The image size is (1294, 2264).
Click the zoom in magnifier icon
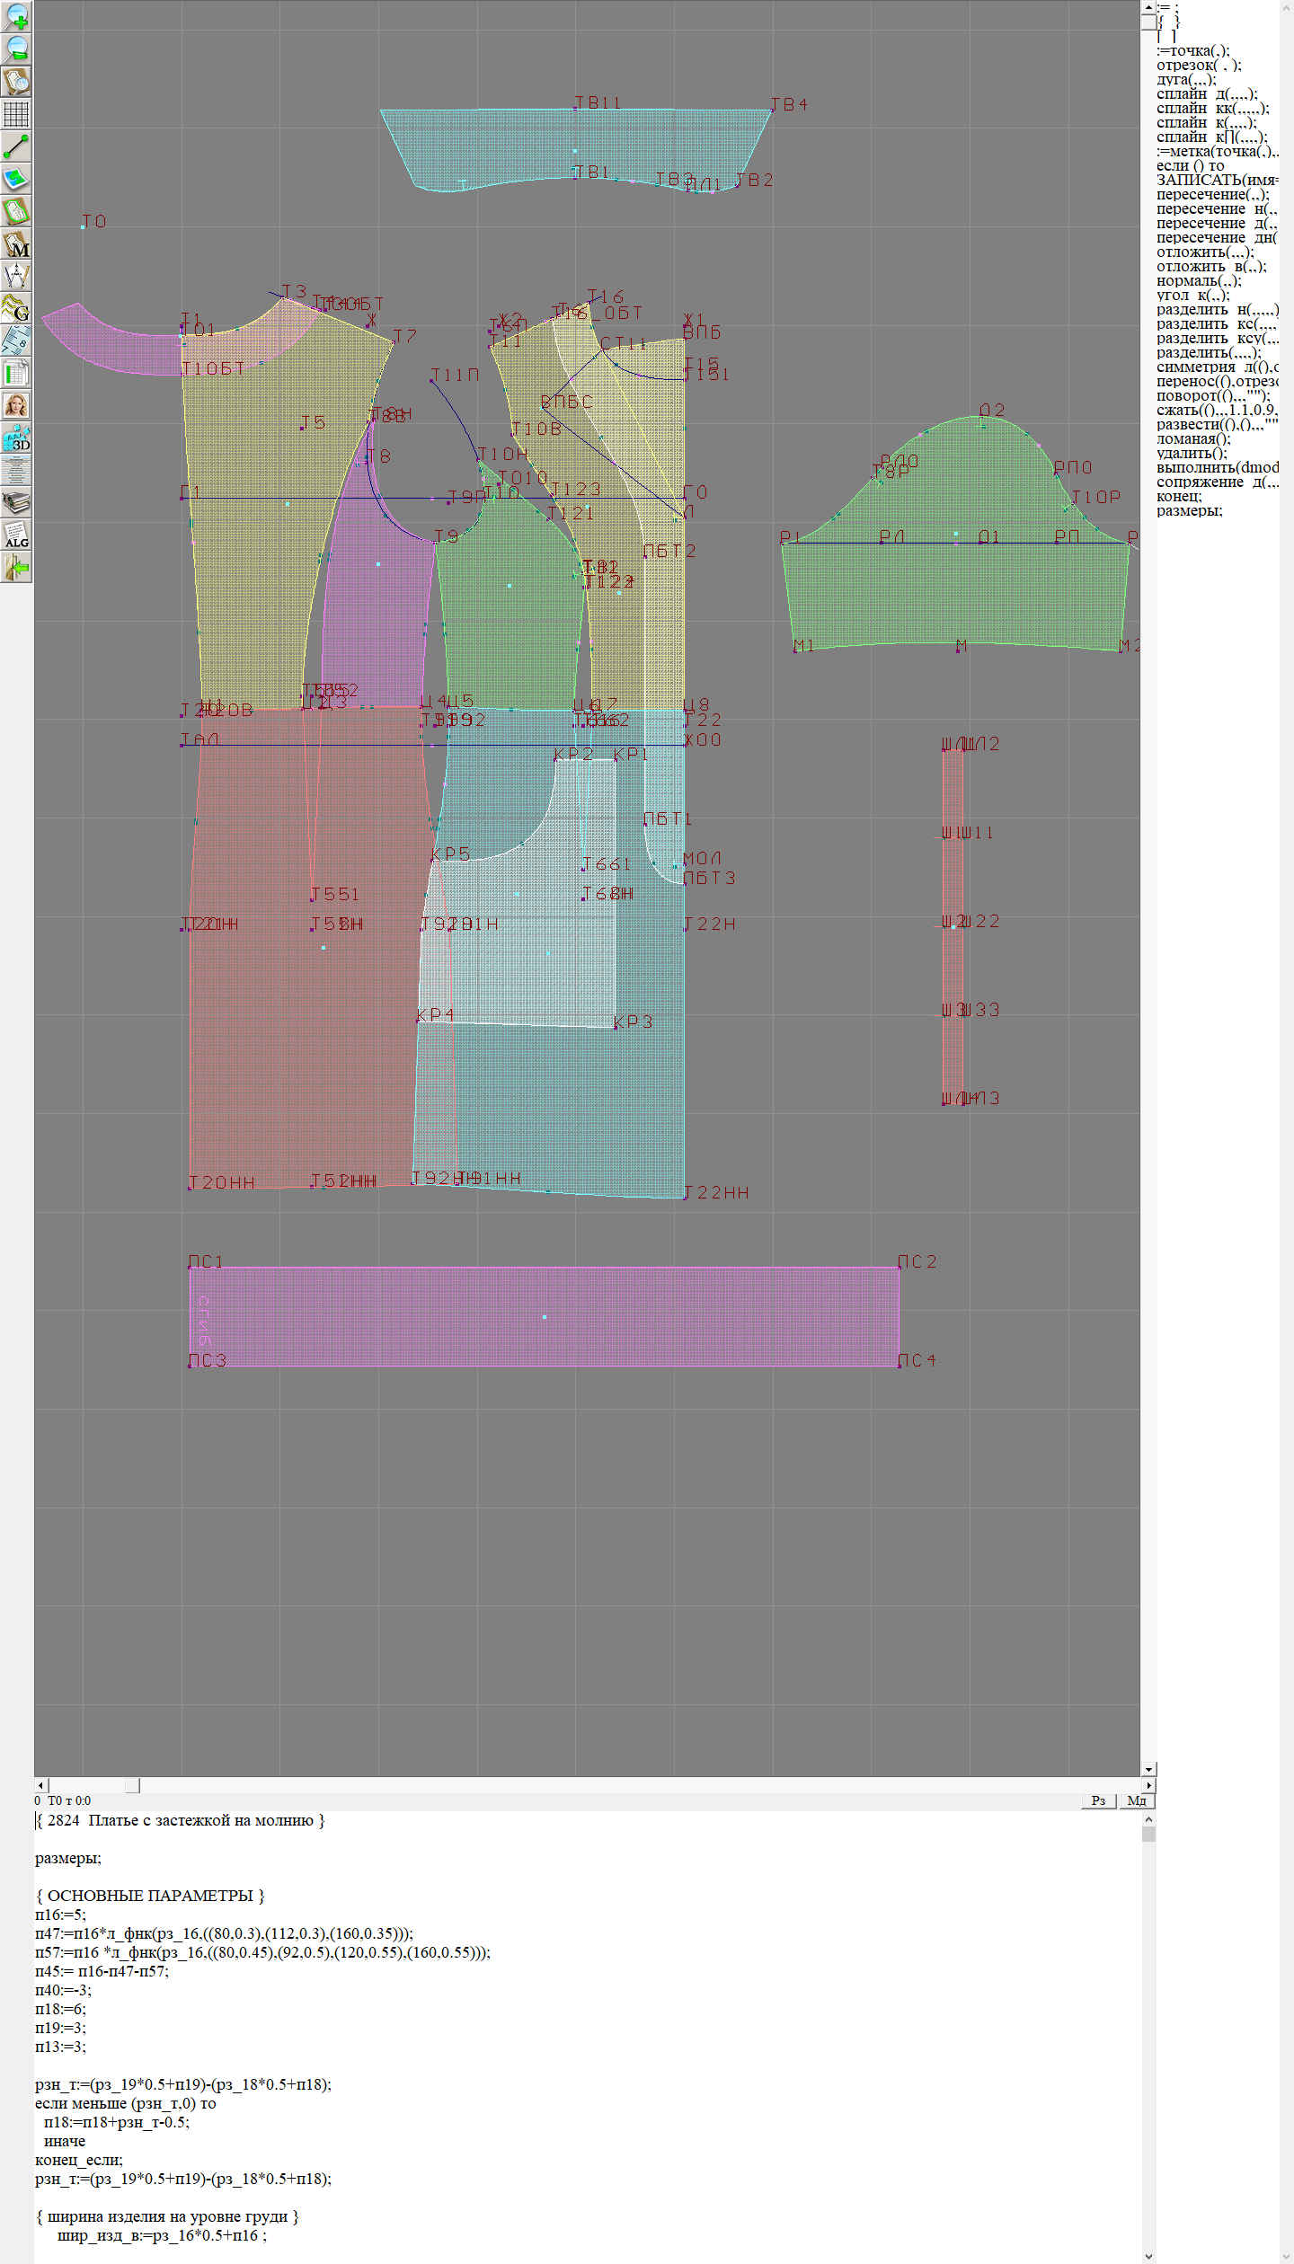[x=16, y=16]
